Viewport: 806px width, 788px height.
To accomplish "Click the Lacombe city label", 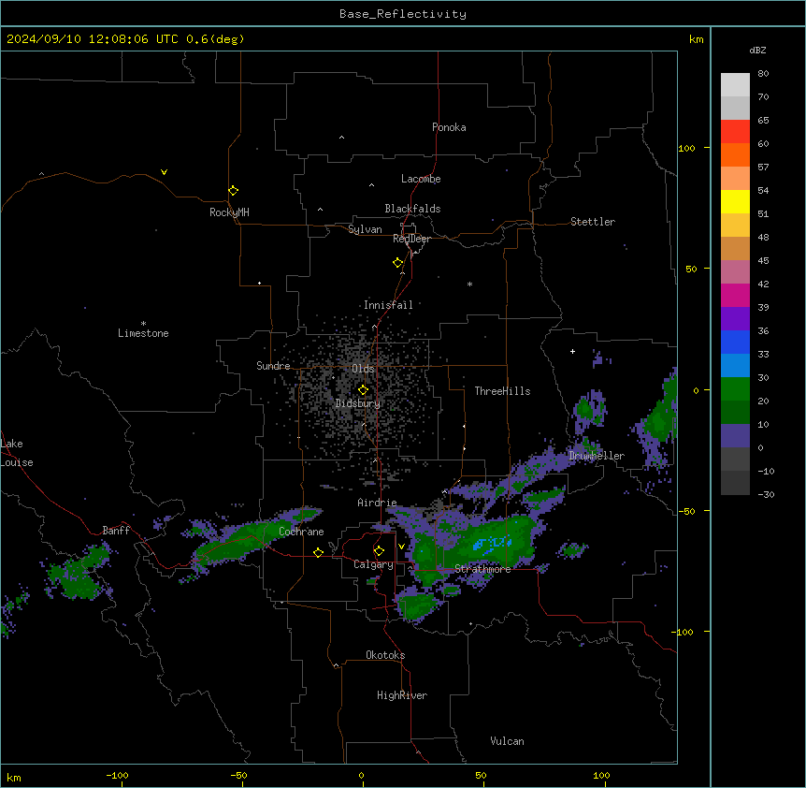I will [421, 179].
